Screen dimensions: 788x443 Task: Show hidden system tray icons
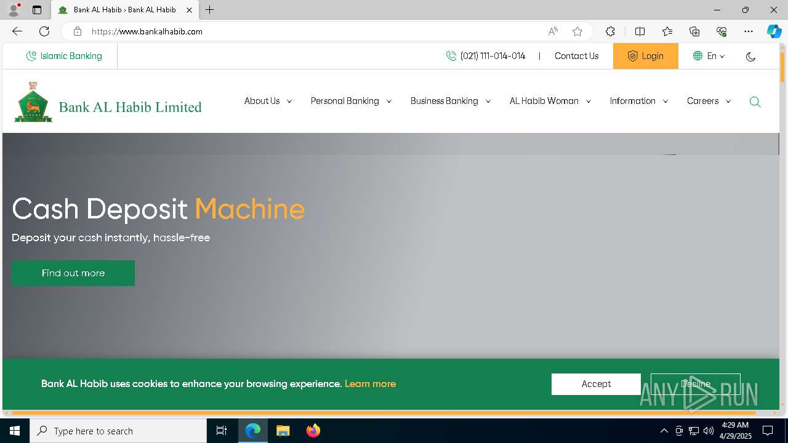664,431
